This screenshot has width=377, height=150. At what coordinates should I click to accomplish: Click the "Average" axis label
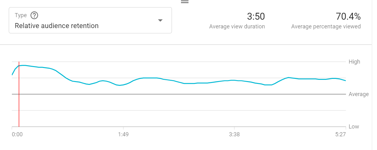[359, 94]
